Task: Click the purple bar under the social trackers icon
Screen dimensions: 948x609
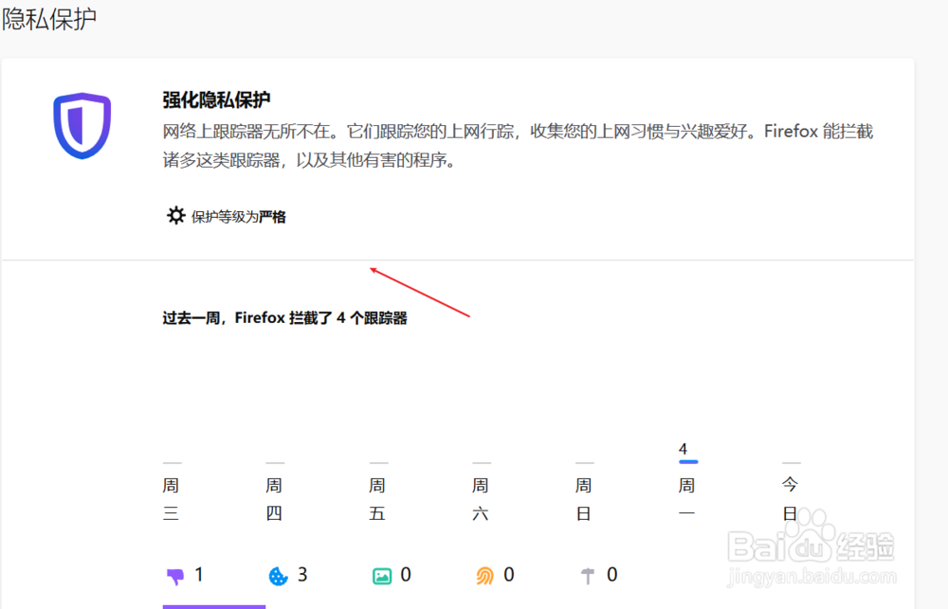Action: [x=213, y=603]
